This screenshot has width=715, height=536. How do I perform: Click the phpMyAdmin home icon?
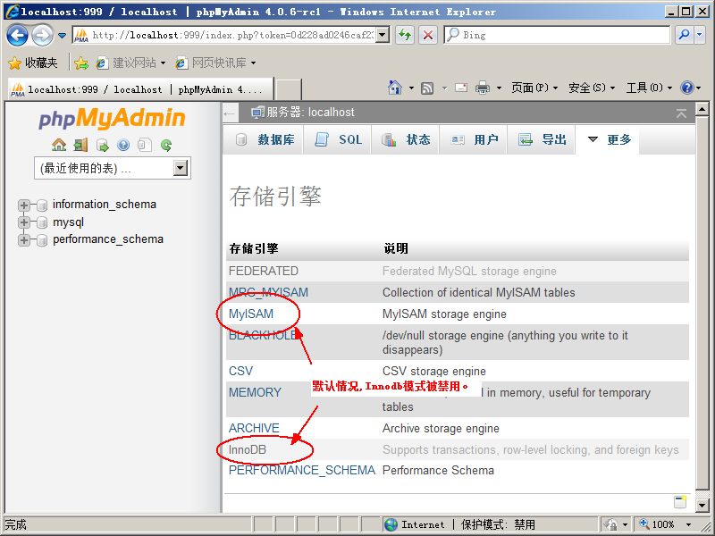(59, 145)
